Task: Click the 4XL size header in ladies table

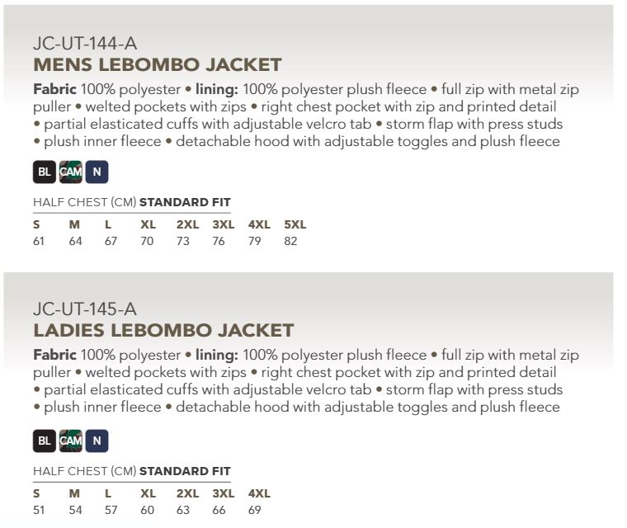Action: [x=259, y=493]
